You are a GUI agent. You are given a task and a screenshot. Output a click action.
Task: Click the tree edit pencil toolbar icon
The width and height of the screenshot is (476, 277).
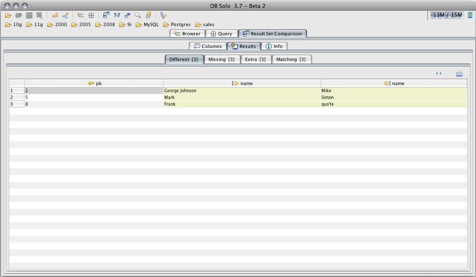pyautogui.click(x=163, y=15)
